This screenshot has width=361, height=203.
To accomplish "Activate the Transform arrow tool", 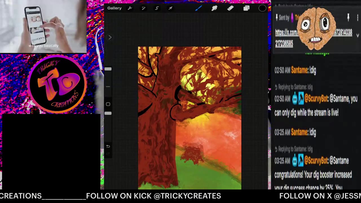I will (x=170, y=8).
